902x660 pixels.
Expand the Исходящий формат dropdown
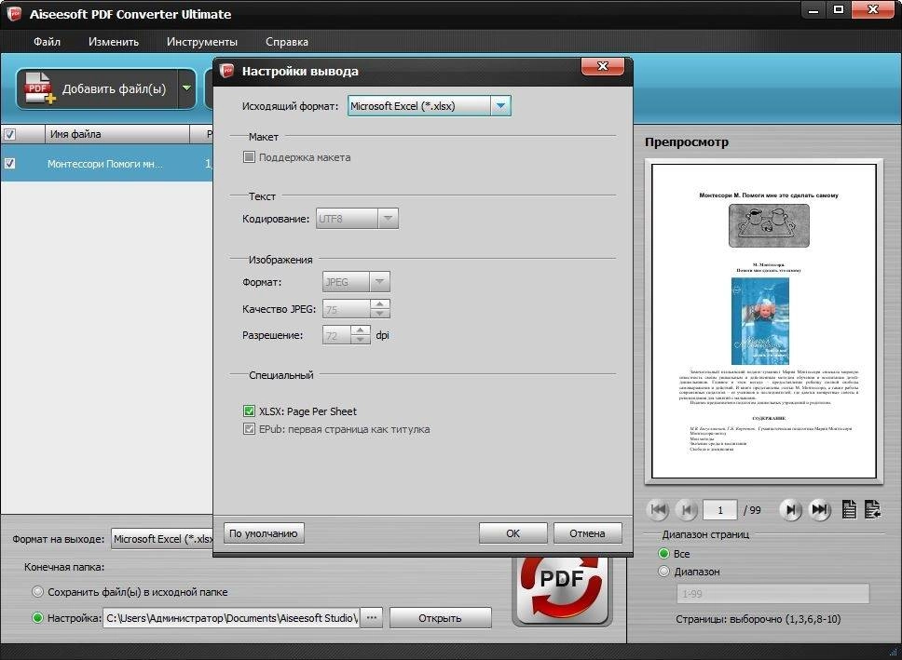[x=500, y=106]
